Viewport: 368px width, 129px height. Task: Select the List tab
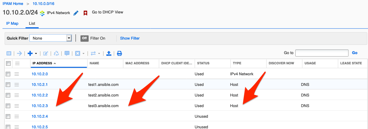tap(32, 23)
